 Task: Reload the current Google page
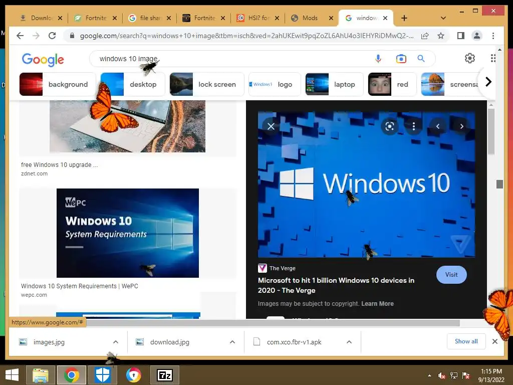pos(52,36)
